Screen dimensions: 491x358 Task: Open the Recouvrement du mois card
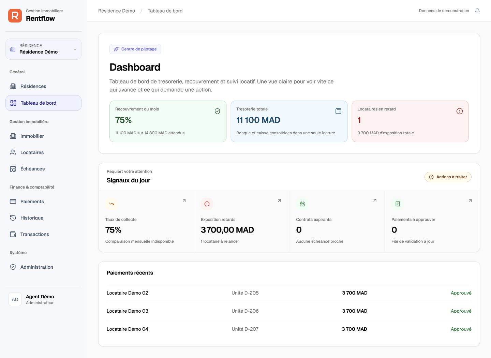point(168,121)
